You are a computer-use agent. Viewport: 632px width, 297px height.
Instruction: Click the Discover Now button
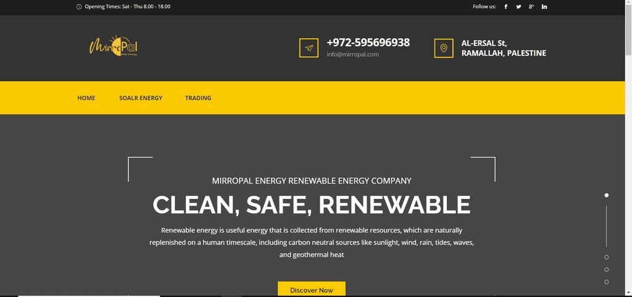pyautogui.click(x=312, y=289)
